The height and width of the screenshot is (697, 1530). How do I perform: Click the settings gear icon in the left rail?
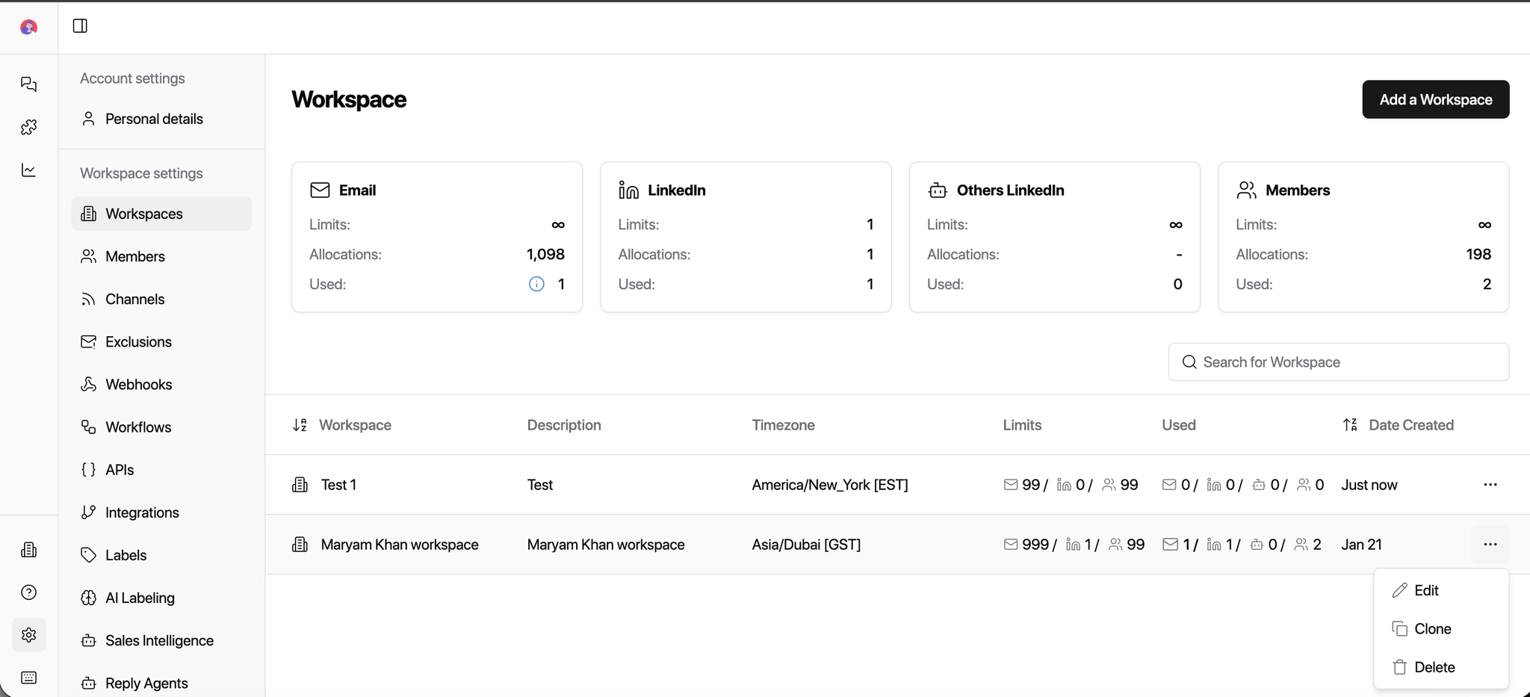28,635
